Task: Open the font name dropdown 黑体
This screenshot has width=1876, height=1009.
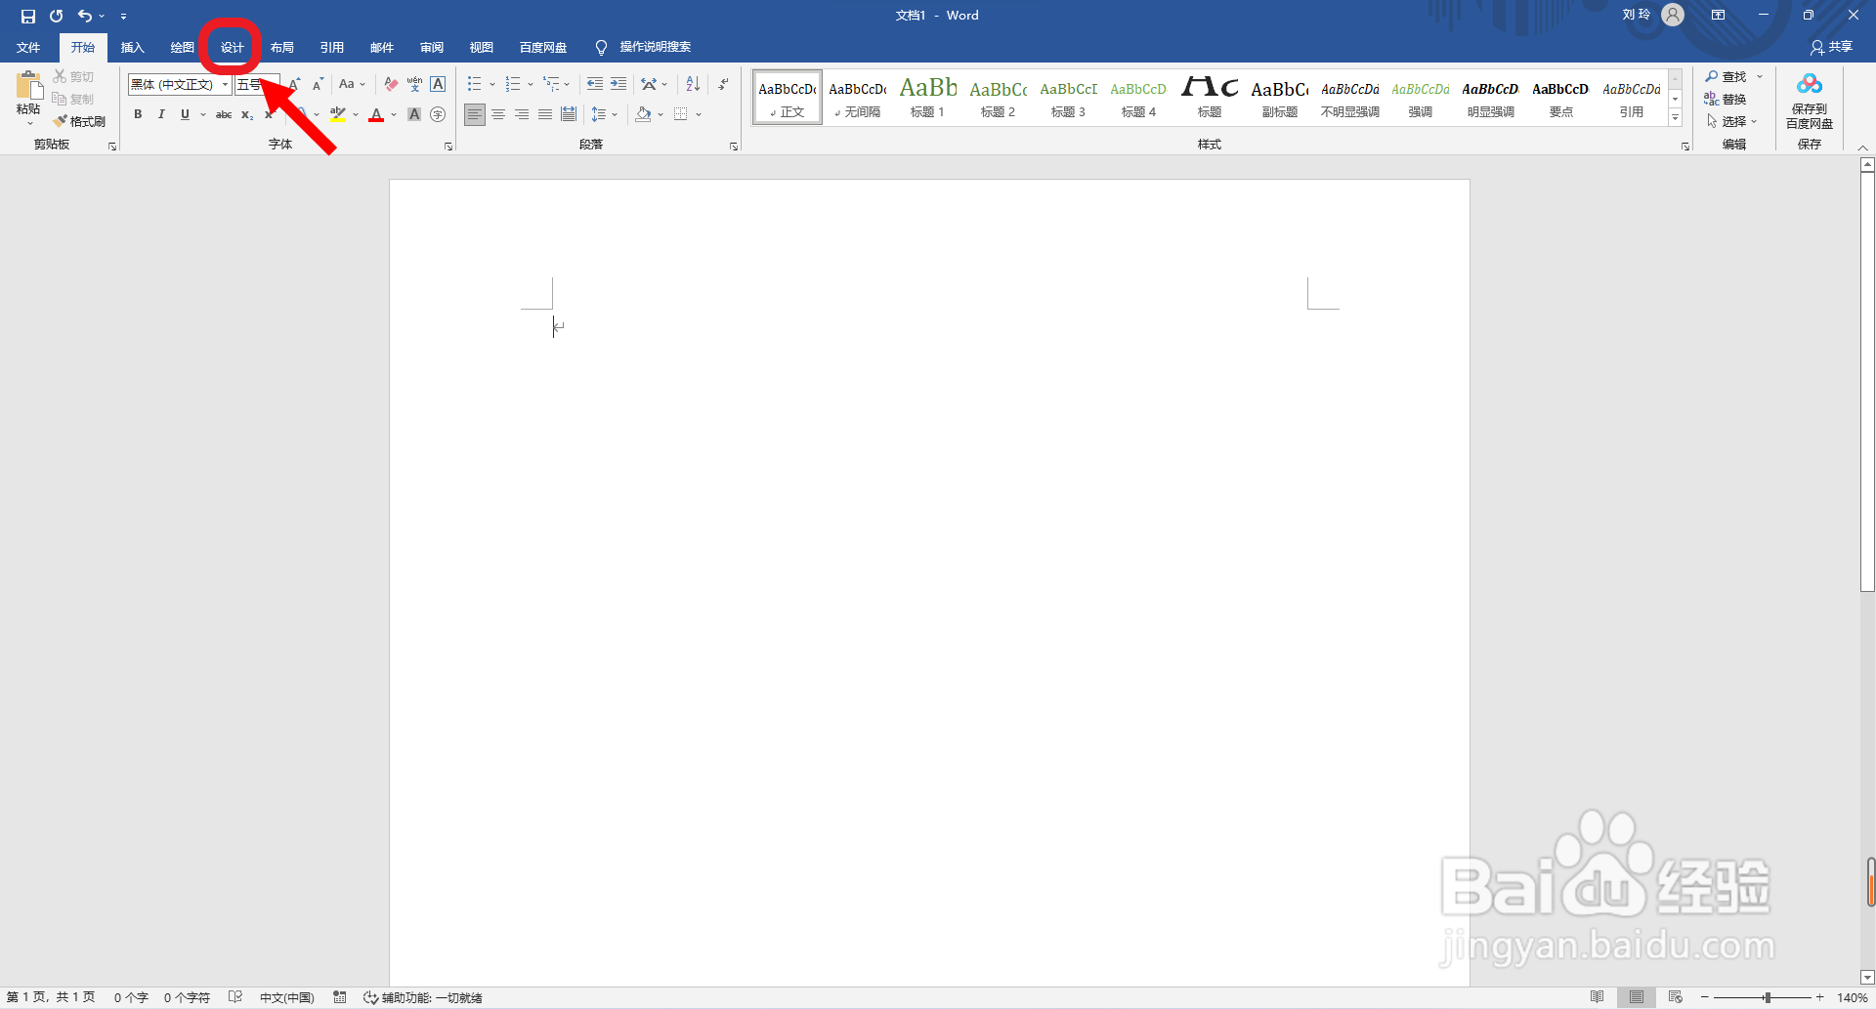Action: tap(225, 84)
